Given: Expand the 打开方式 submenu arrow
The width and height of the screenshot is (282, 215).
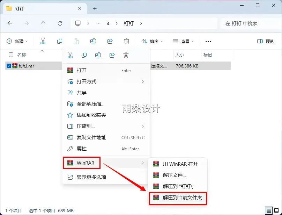Looking at the screenshot, I should coord(143,81).
